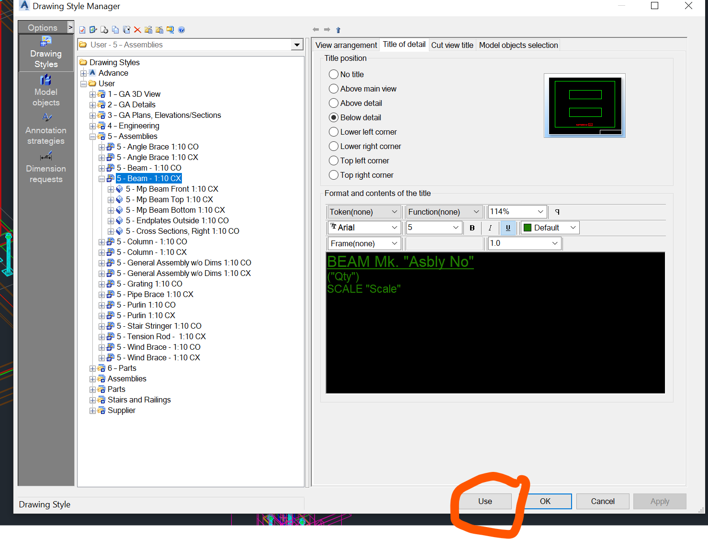This screenshot has height=539, width=708.
Task: Delete selected style with red X icon
Action: (x=137, y=30)
